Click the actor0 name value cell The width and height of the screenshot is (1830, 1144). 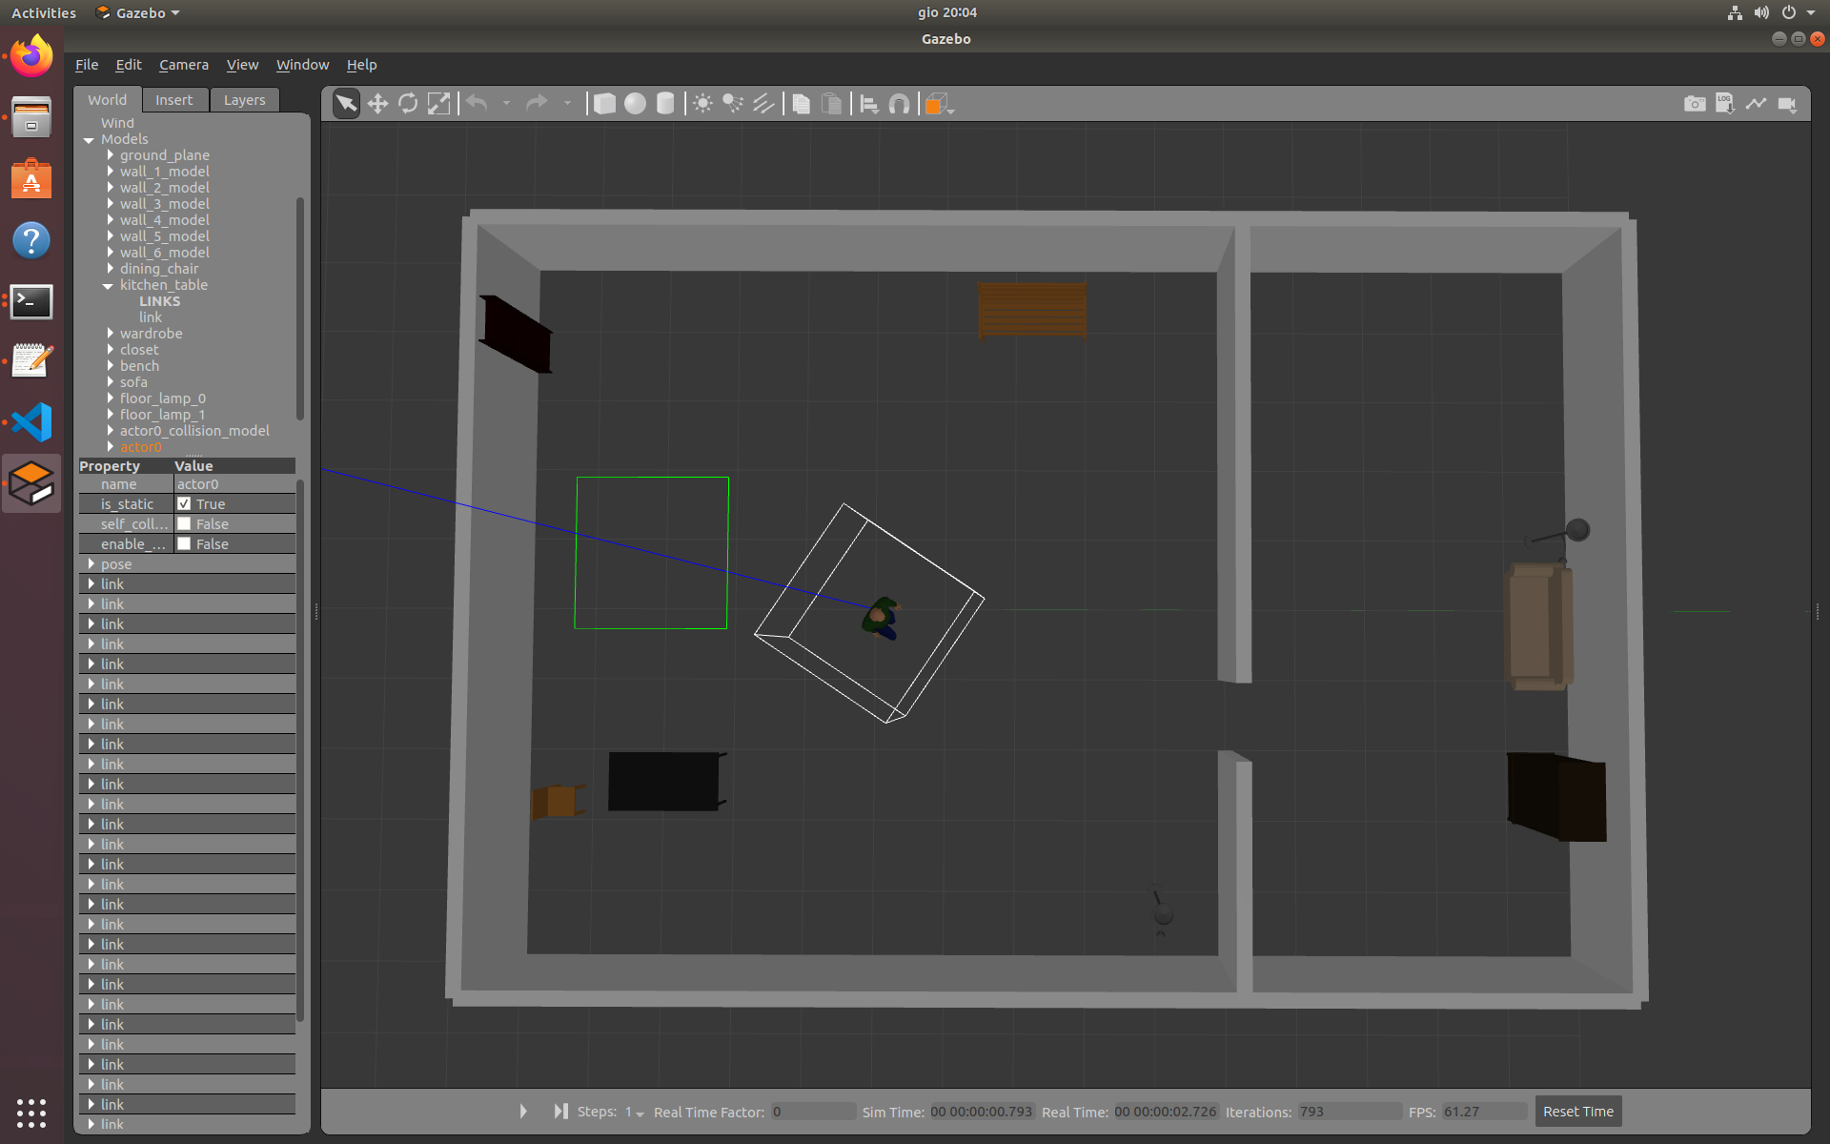(234, 484)
